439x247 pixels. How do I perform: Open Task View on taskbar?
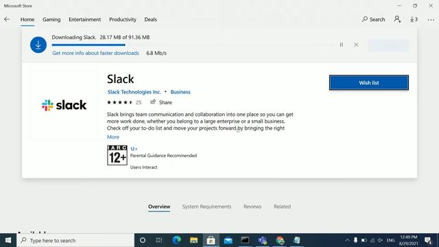(x=159, y=240)
